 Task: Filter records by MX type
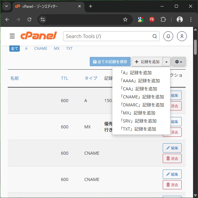(x=57, y=49)
